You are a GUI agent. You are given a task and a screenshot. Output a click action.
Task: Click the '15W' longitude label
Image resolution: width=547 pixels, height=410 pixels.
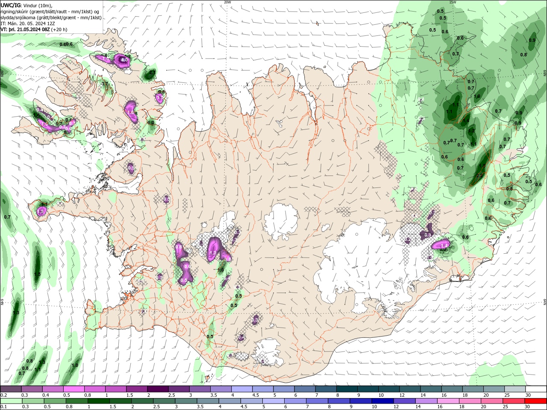click(x=453, y=2)
